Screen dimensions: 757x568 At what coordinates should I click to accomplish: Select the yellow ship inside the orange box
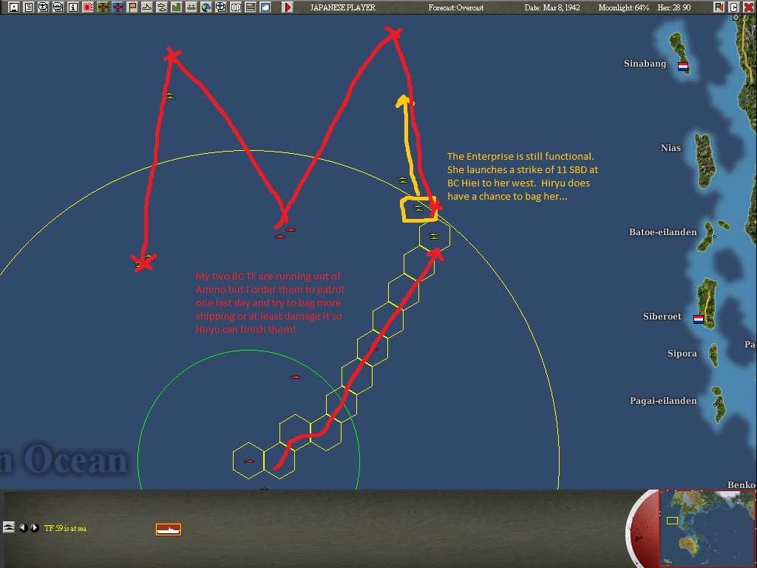(x=418, y=208)
